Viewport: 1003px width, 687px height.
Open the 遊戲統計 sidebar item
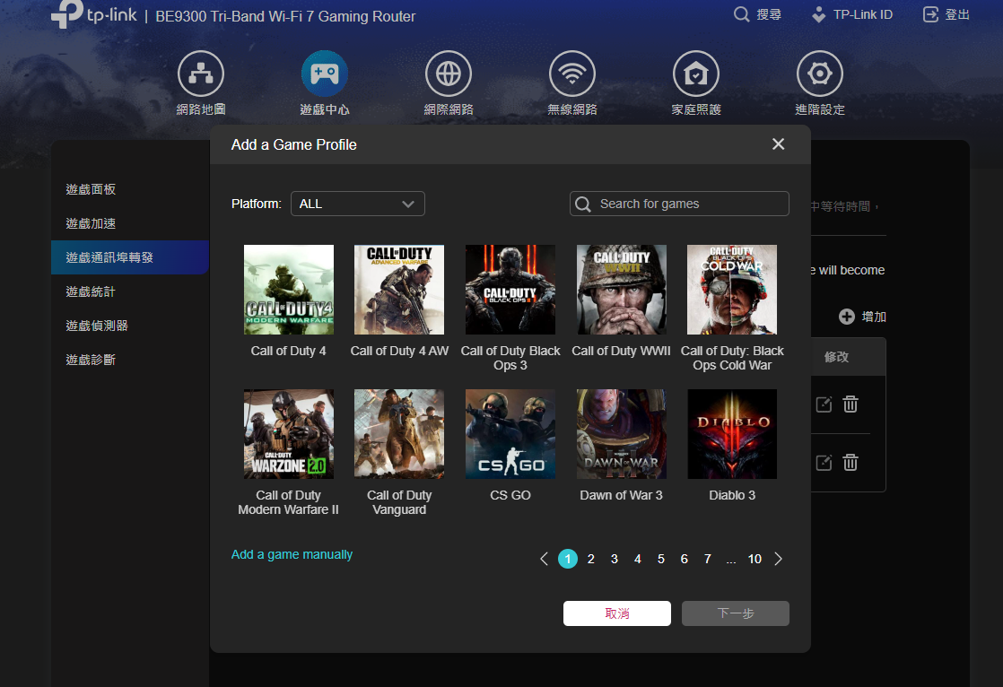click(91, 291)
